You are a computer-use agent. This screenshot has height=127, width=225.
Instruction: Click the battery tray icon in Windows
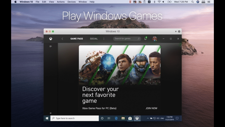pyautogui.click(x=151, y=118)
